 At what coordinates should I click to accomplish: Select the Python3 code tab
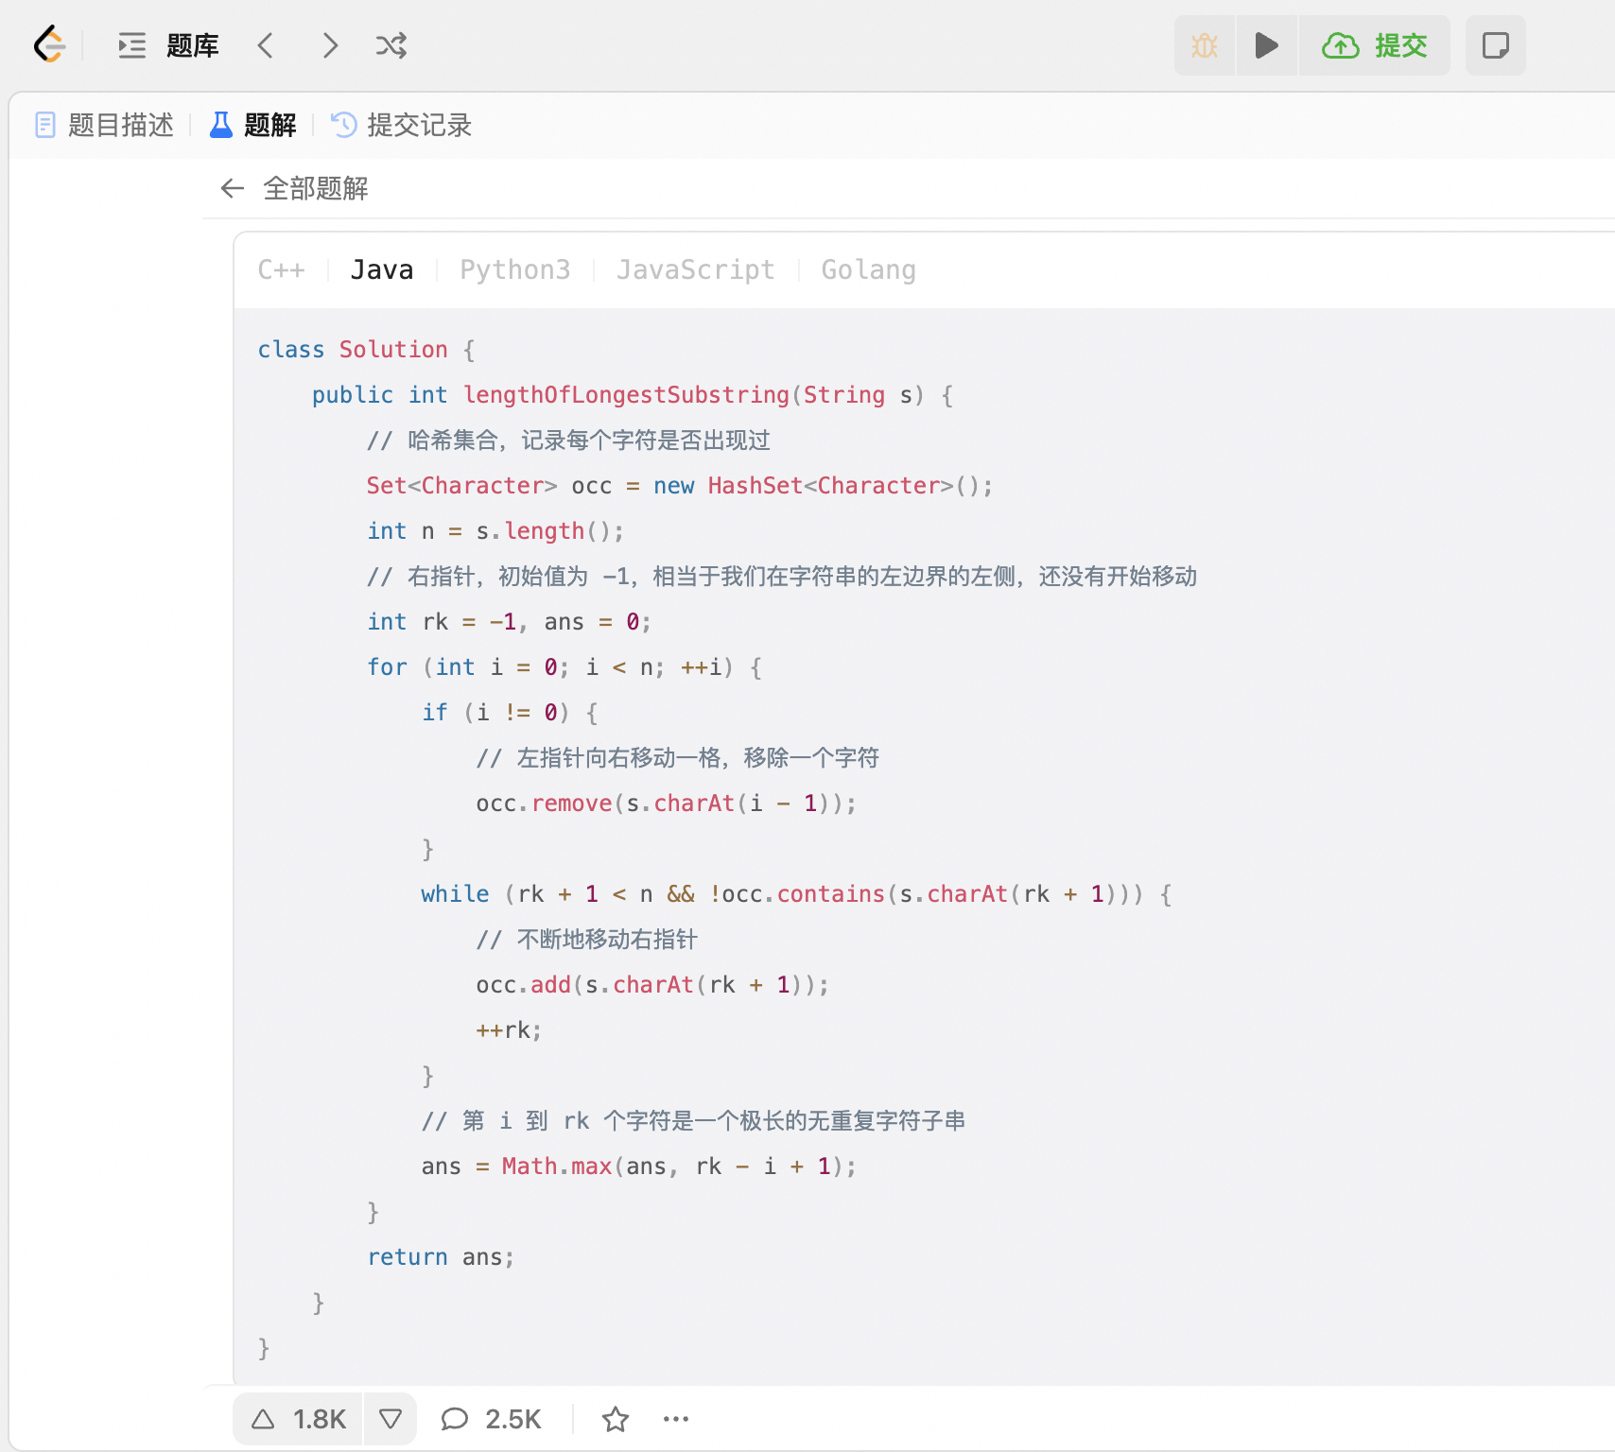tap(515, 269)
